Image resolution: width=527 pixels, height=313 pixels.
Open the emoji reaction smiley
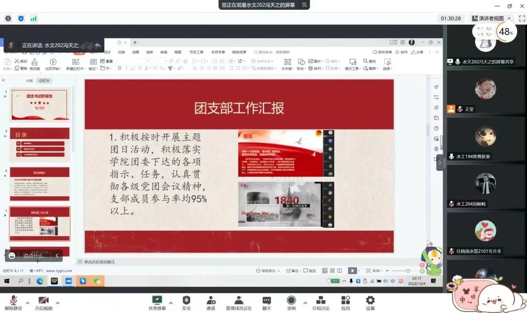12,256
